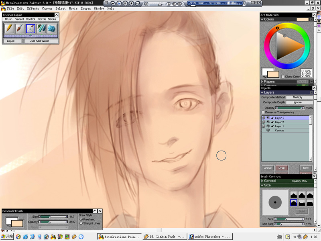Open Nozzle menu in Brushes palette
Screen dimensions: 321x241
[x=42, y=19]
